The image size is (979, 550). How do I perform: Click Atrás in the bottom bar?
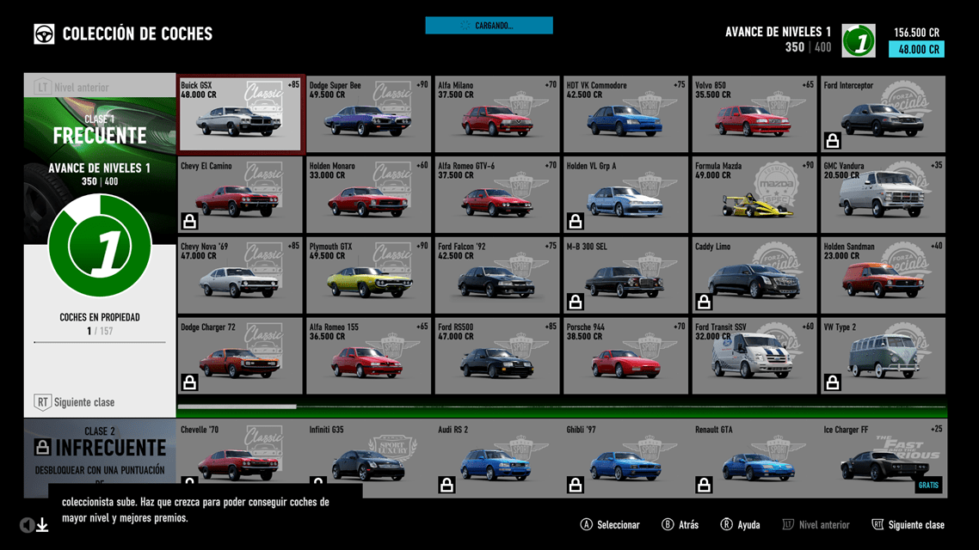point(688,525)
